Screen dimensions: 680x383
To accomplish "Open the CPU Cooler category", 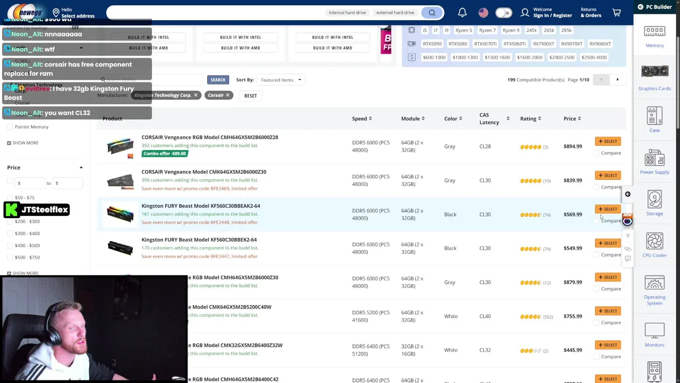I will 654,245.
